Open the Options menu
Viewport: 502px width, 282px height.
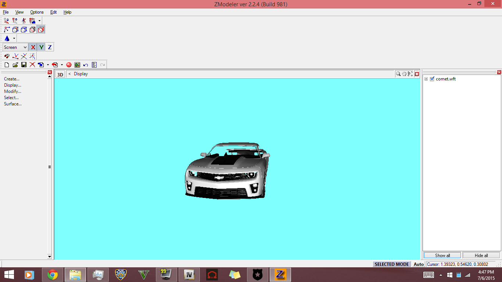click(37, 12)
